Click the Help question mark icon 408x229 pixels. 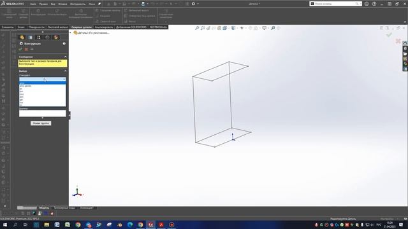(374, 4)
